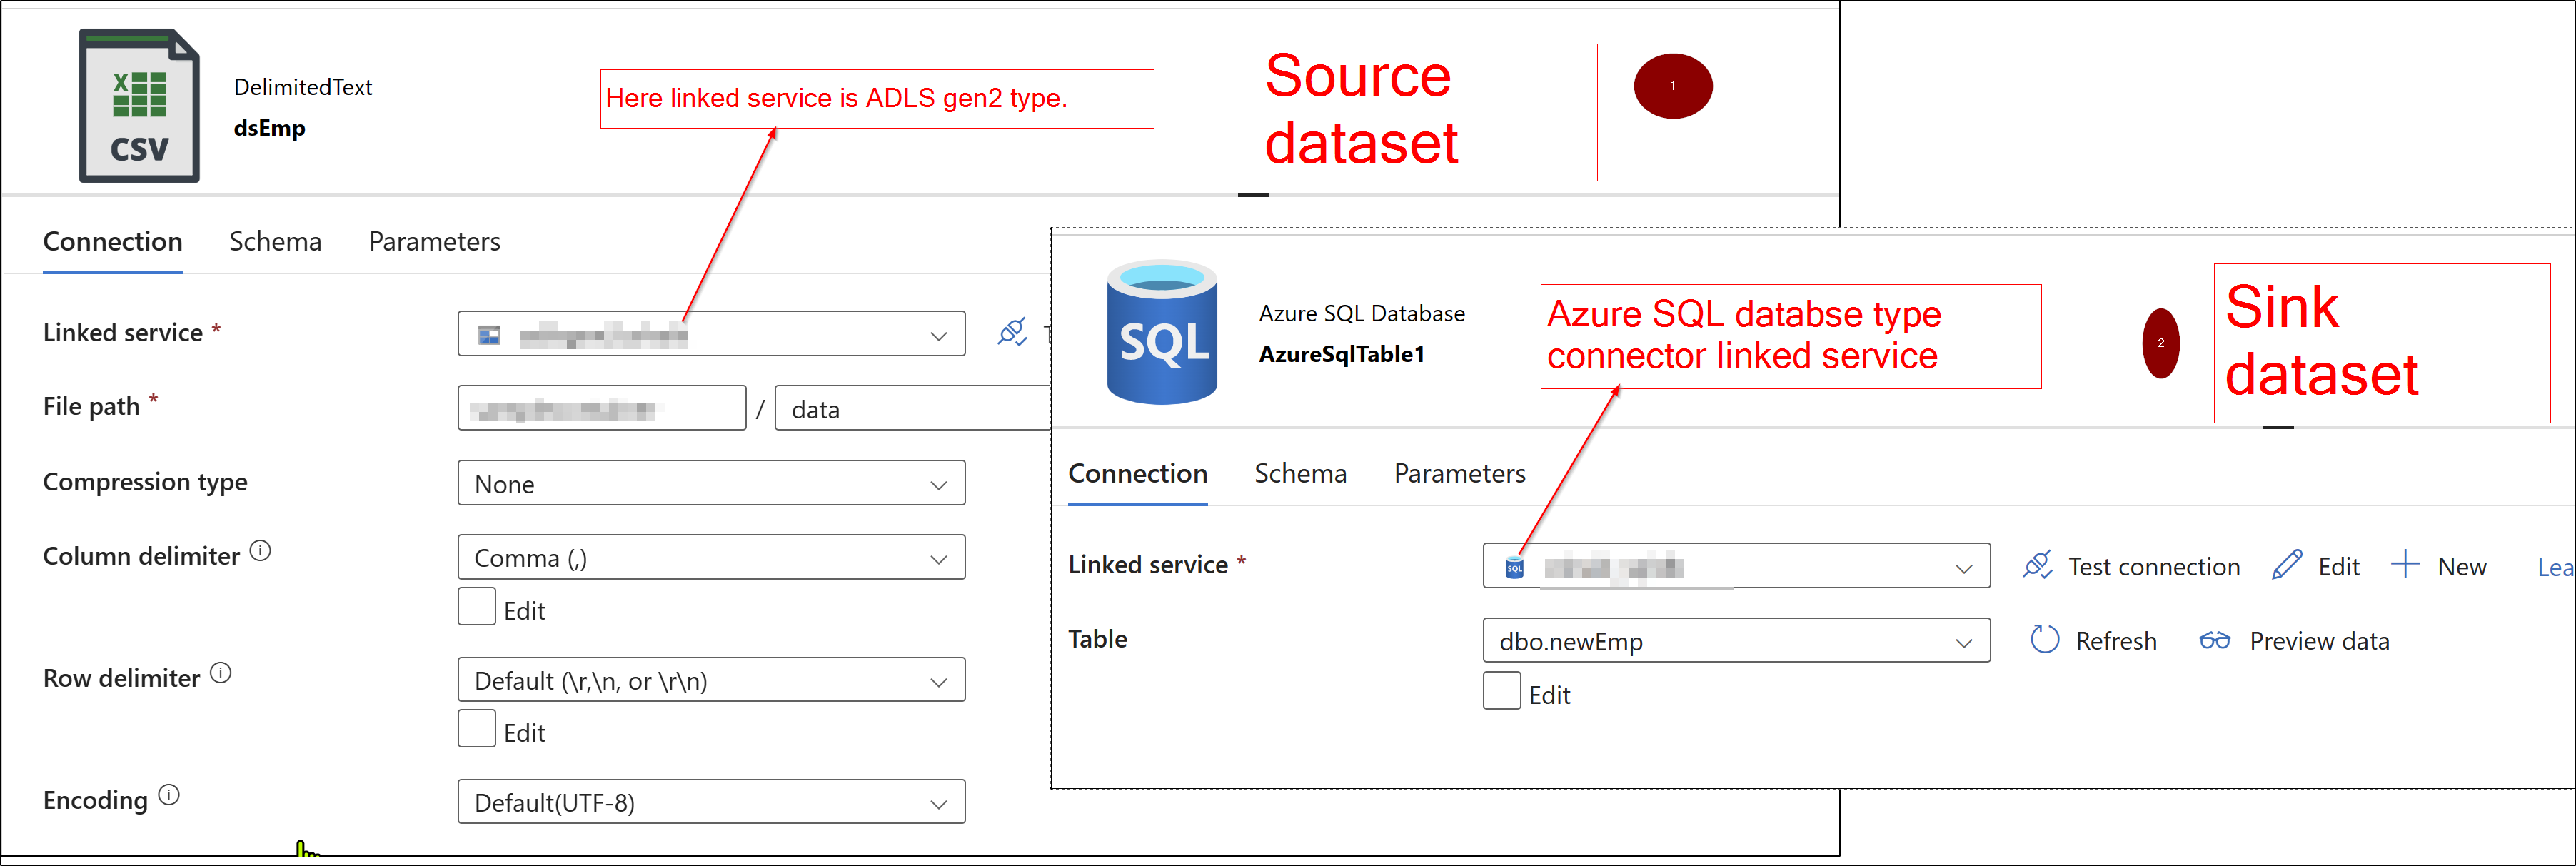Viewport: 2576px width, 866px height.
Task: Enable Edit checkbox under Column delimiter
Action: coord(477,606)
